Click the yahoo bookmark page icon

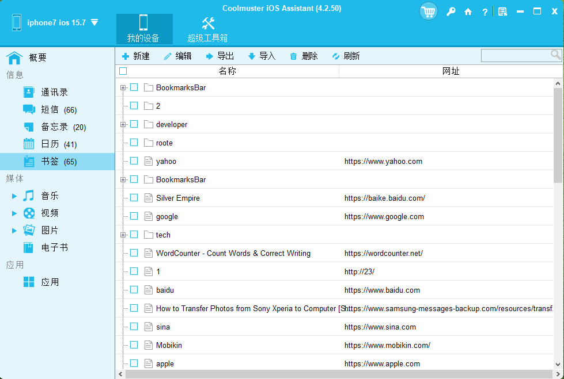tap(148, 161)
